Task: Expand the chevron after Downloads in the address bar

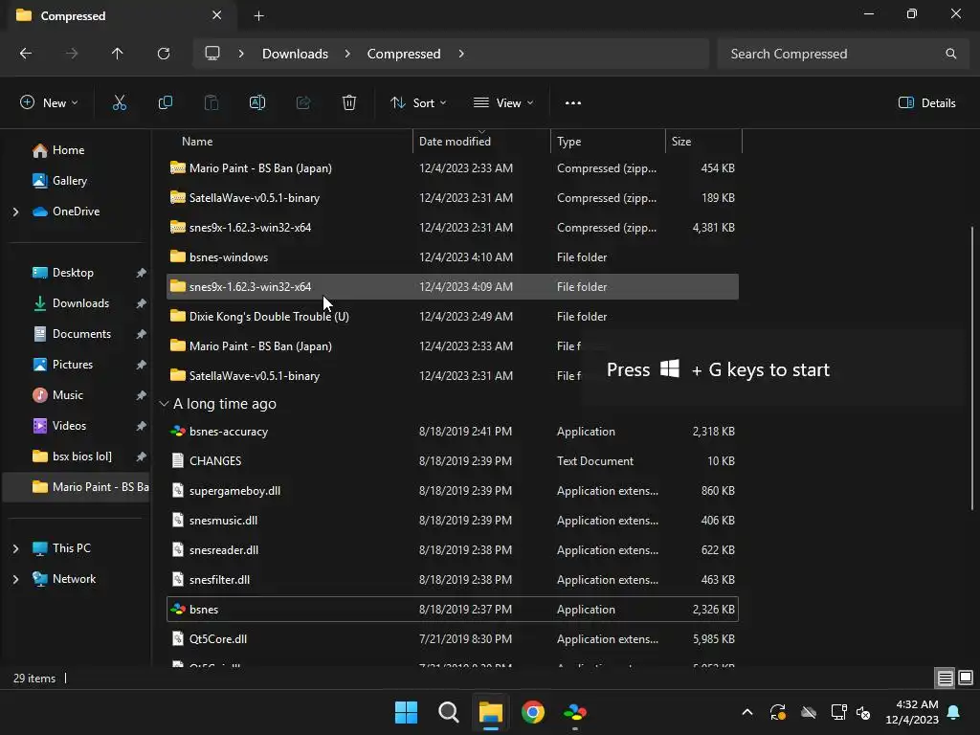Action: click(347, 54)
